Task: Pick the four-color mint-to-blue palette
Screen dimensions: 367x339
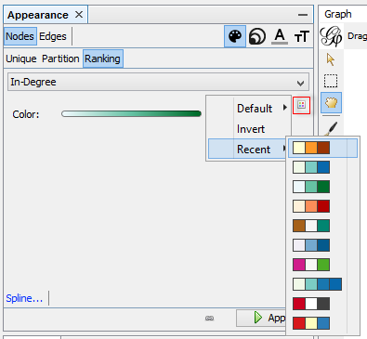Action: 317,284
